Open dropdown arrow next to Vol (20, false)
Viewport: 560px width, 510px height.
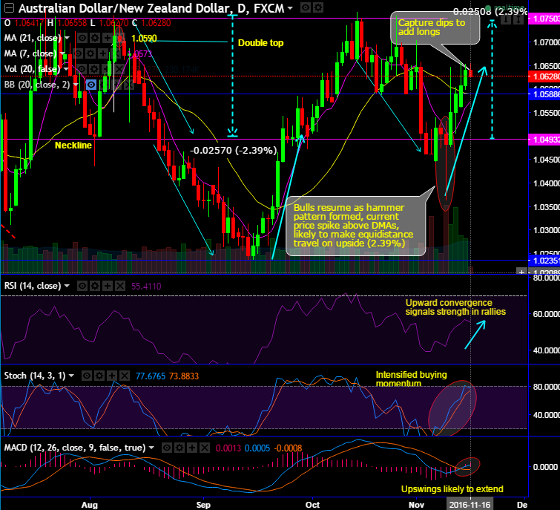[x=66, y=69]
